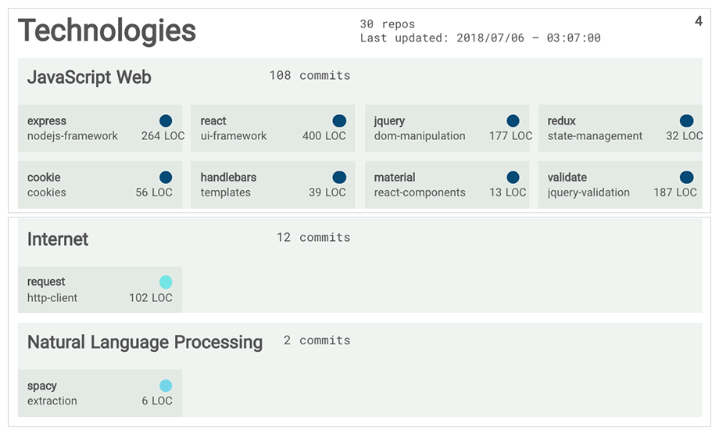Click the dark blue dot on express card
Image resolution: width=719 pixels, height=435 pixels.
coord(166,120)
